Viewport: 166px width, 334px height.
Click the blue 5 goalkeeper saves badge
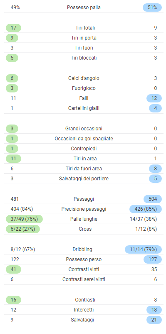(x=155, y=179)
